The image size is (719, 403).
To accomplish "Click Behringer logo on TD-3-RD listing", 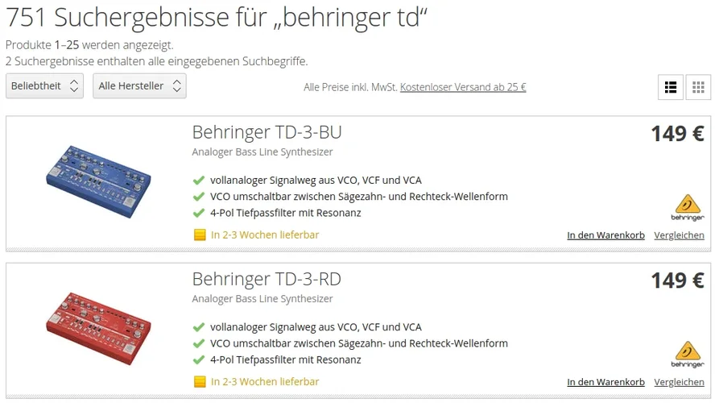I will [x=687, y=354].
